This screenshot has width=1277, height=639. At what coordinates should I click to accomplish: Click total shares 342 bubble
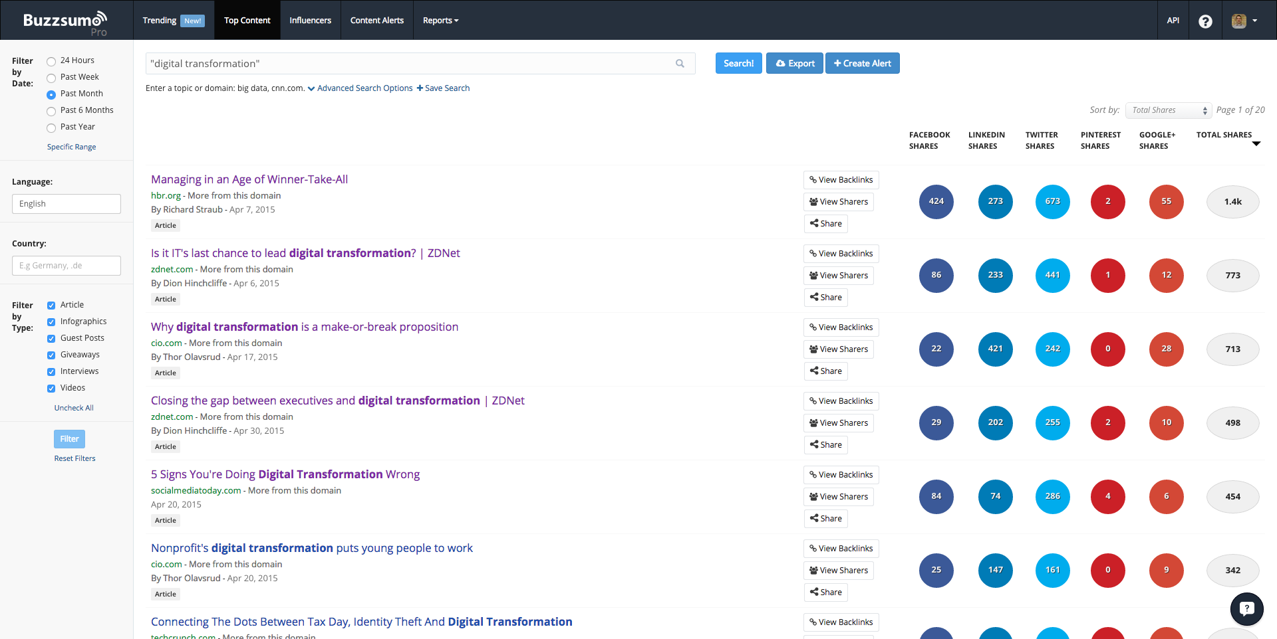pyautogui.click(x=1232, y=571)
